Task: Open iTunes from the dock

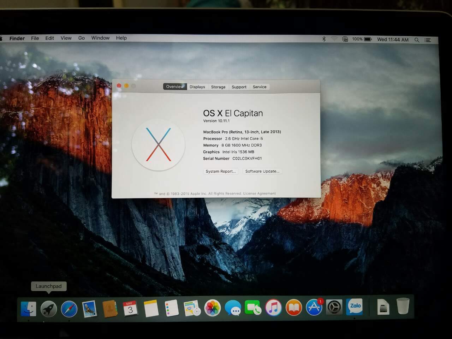Action: tap(273, 308)
